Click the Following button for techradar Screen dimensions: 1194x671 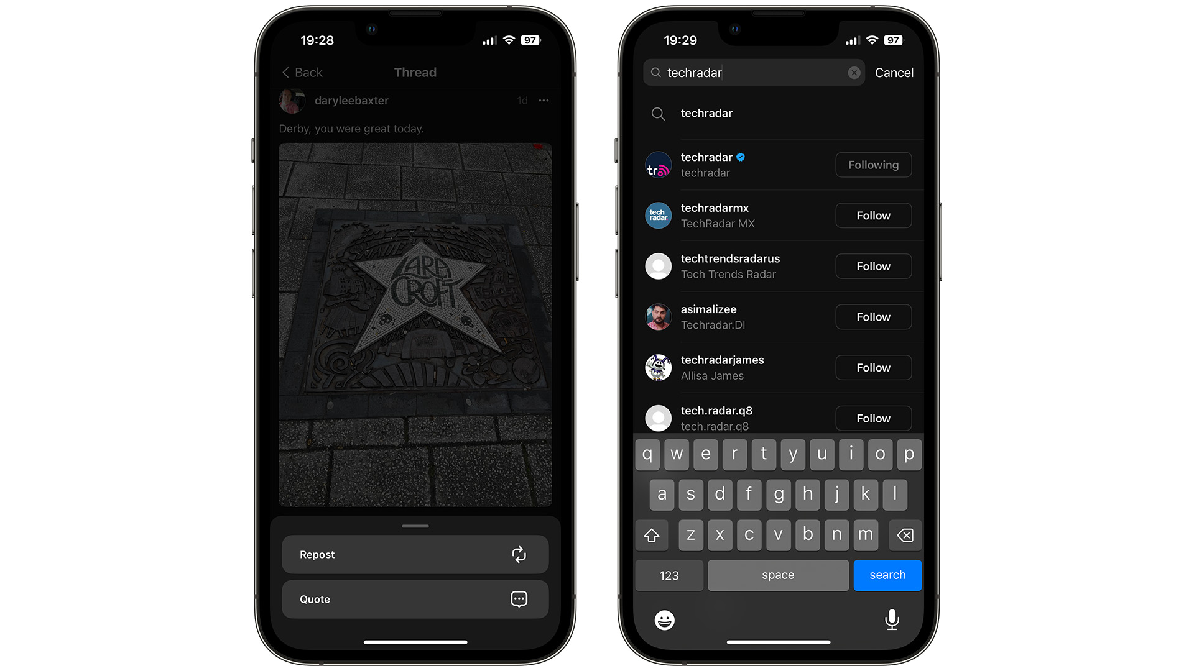pyautogui.click(x=873, y=165)
